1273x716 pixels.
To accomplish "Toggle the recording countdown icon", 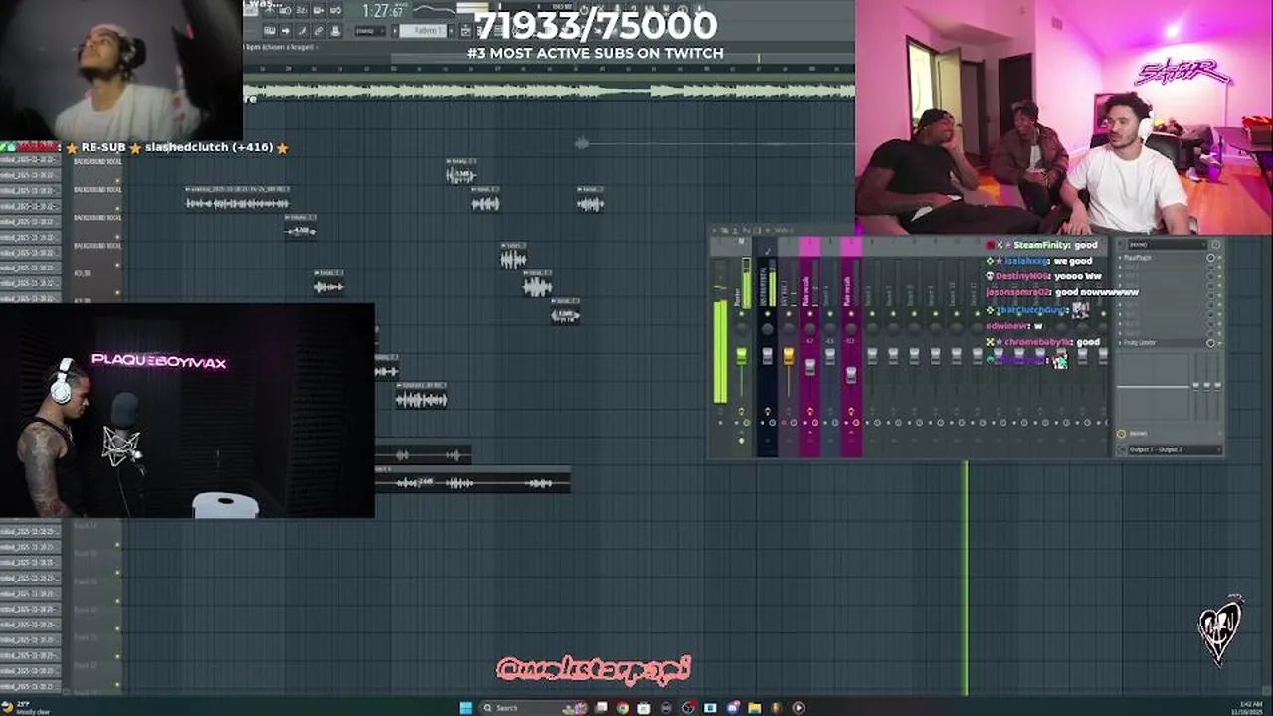I will [x=302, y=10].
